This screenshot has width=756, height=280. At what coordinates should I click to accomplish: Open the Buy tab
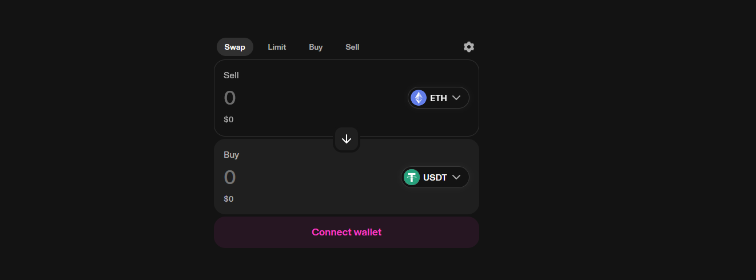click(316, 47)
